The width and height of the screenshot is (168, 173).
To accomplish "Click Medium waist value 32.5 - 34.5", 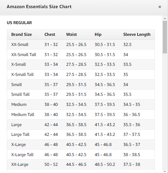I will pyautogui.click(x=76, y=105).
